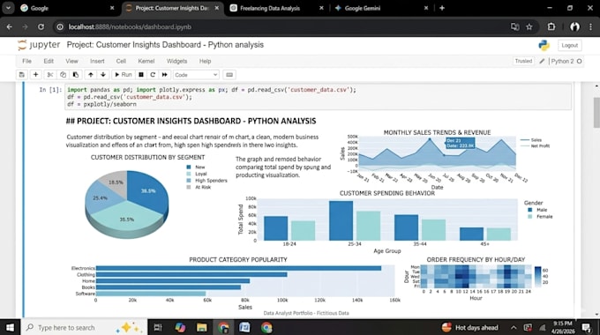Switch to the Google Gemini tab
This screenshot has height=335, width=600.
coord(381,8)
